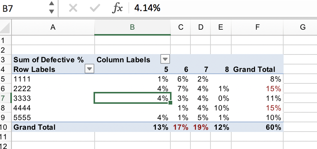Select row 7 header
Viewport: 317px width, 149px height.
(6, 98)
